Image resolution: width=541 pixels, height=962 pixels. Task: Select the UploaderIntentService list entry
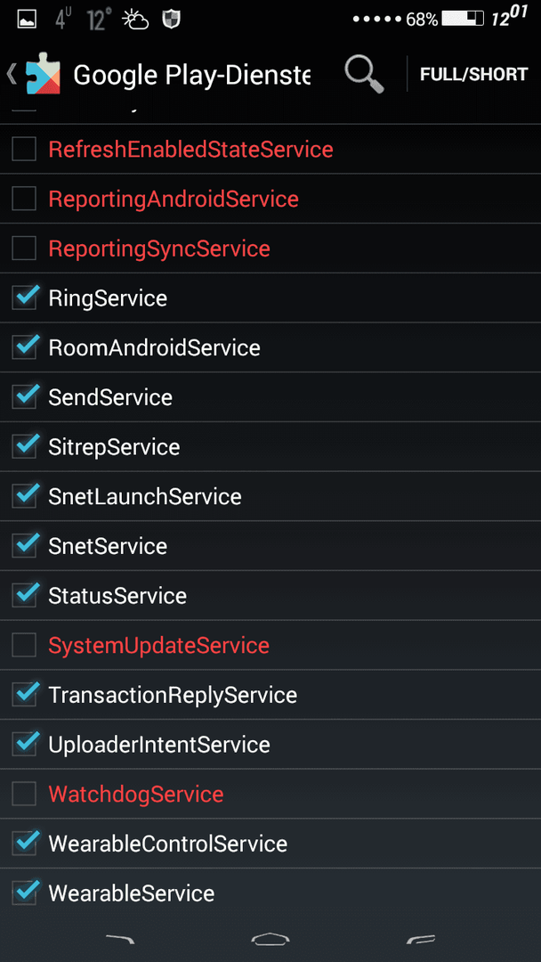pos(270,745)
